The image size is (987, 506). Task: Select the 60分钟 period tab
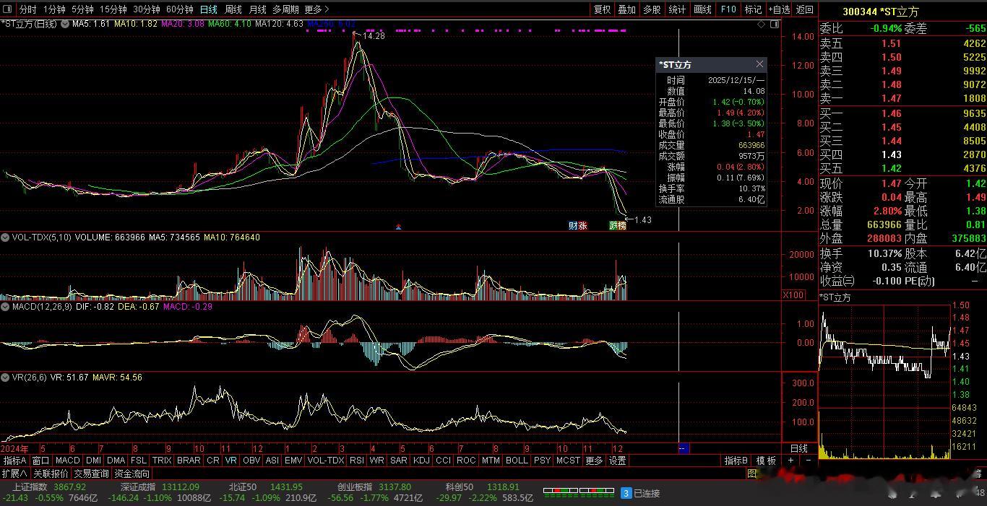[x=180, y=9]
